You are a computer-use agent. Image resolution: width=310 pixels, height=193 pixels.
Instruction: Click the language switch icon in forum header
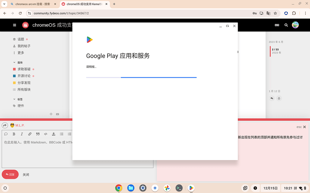click(277, 25)
